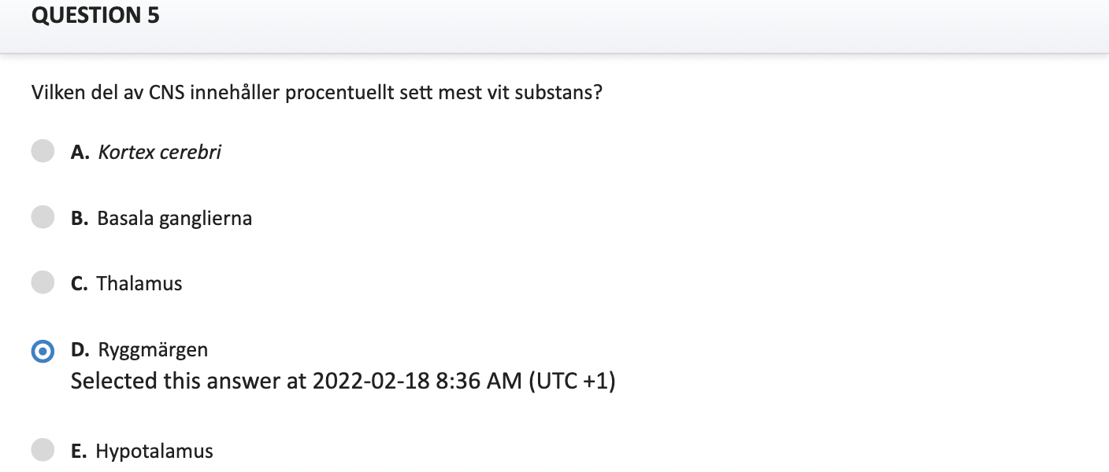This screenshot has width=1109, height=472.
Task: Click the bold letter A. marker
Action: click(x=80, y=153)
